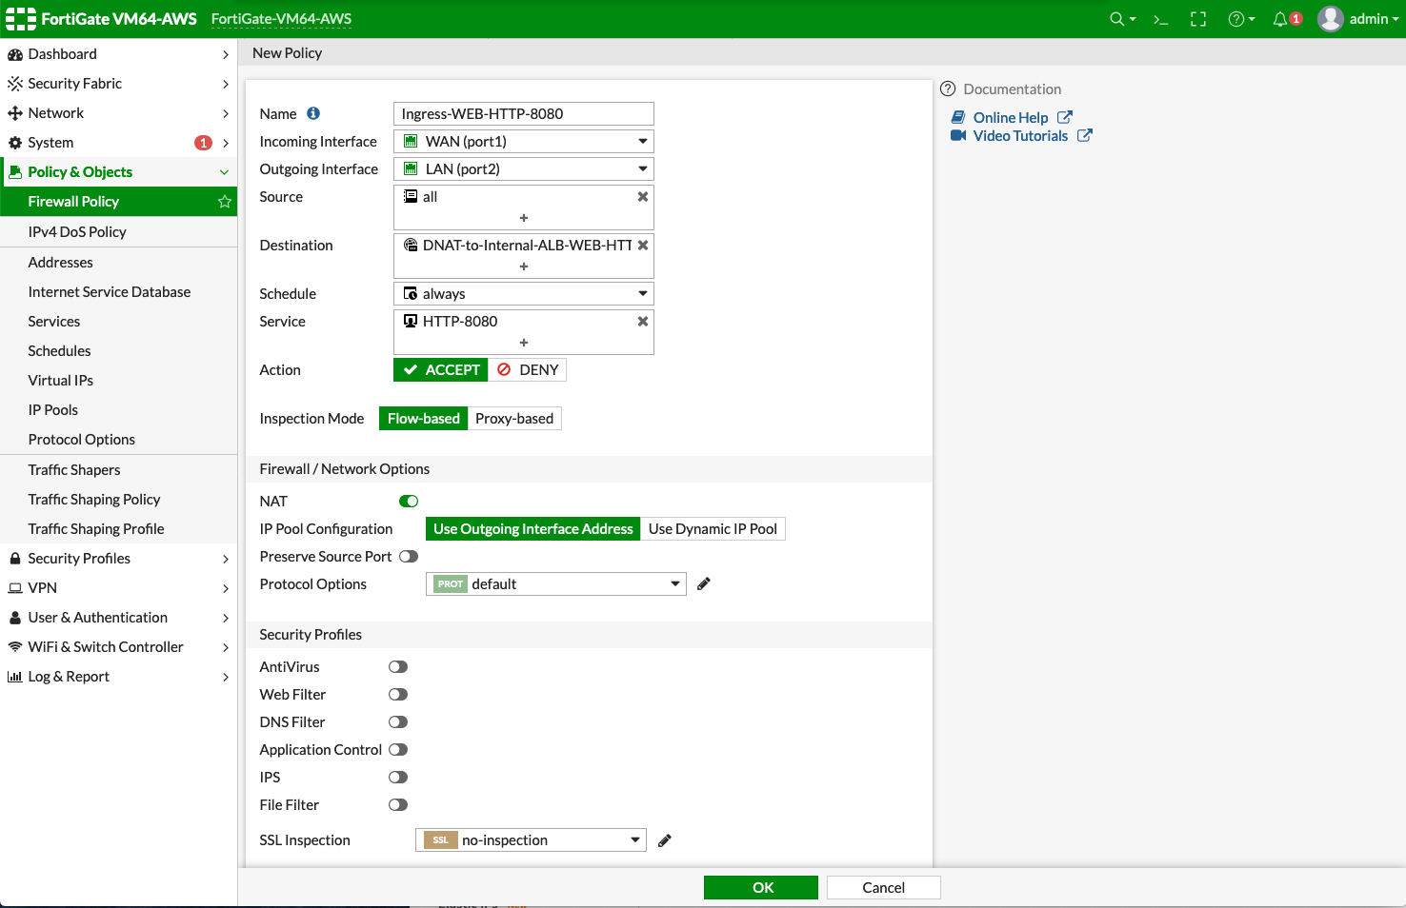The height and width of the screenshot is (908, 1406).
Task: Enable the AntiVirus toggle
Action: click(398, 667)
